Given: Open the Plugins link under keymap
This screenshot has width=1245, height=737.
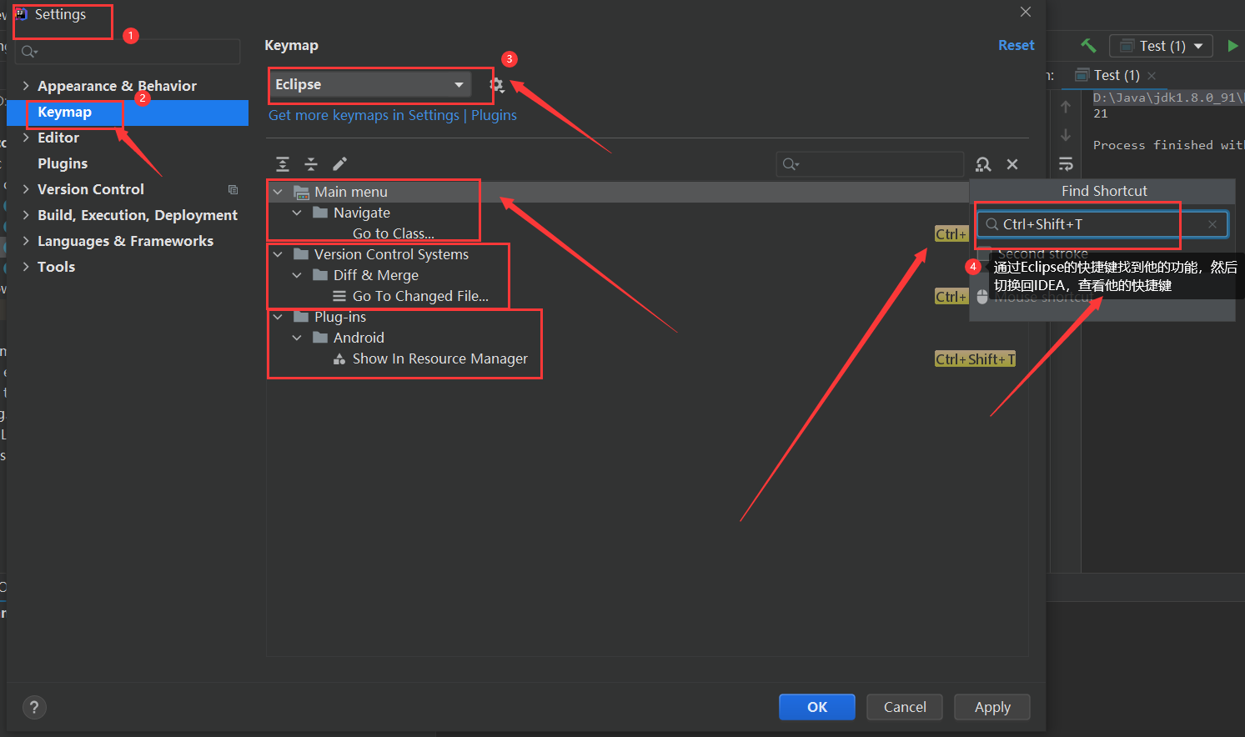Looking at the screenshot, I should [494, 115].
